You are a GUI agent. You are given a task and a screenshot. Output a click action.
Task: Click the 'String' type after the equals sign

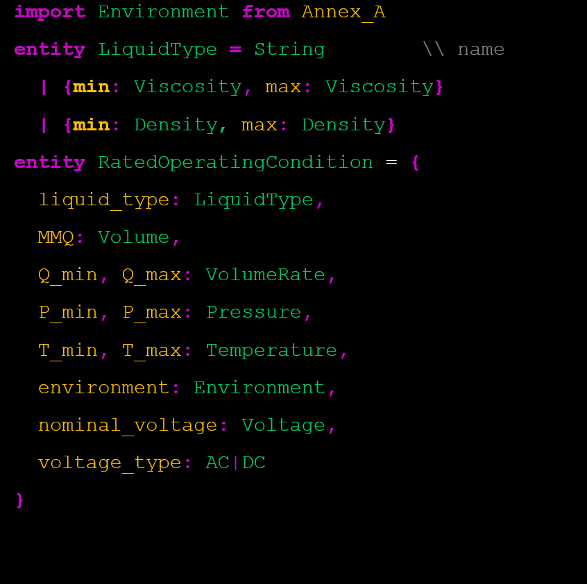(289, 49)
